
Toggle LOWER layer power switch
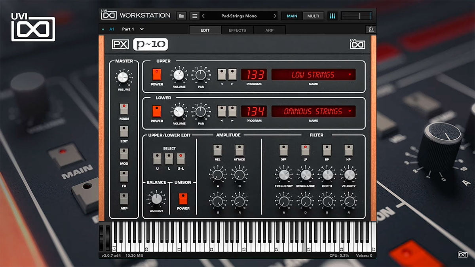[157, 112]
